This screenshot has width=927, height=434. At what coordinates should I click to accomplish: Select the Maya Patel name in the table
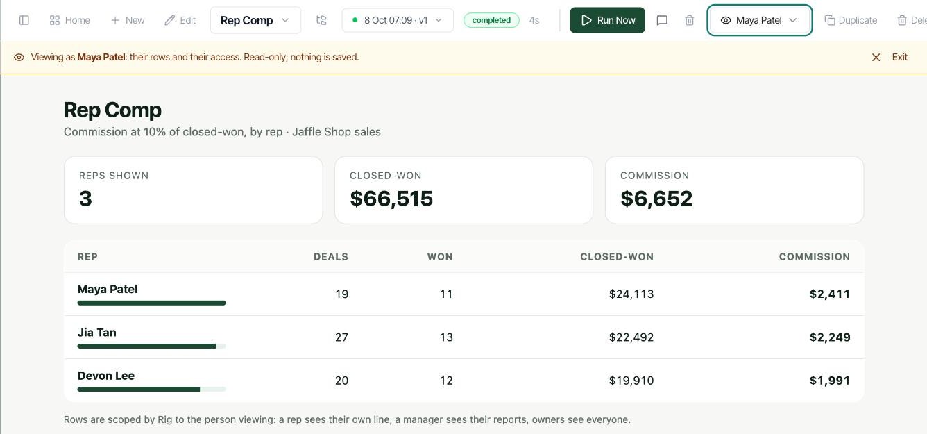[108, 289]
